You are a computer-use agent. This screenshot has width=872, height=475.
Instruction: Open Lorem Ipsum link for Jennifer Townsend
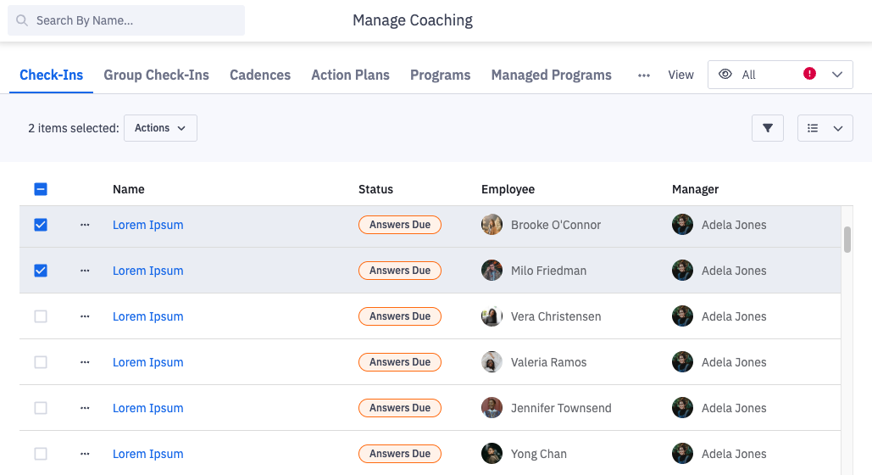pyautogui.click(x=148, y=408)
